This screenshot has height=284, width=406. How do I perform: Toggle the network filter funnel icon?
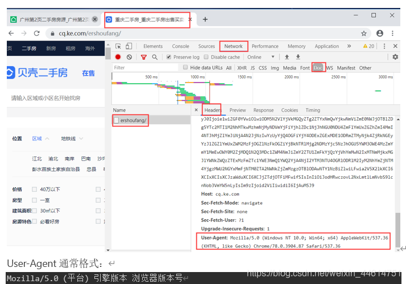pyautogui.click(x=143, y=57)
